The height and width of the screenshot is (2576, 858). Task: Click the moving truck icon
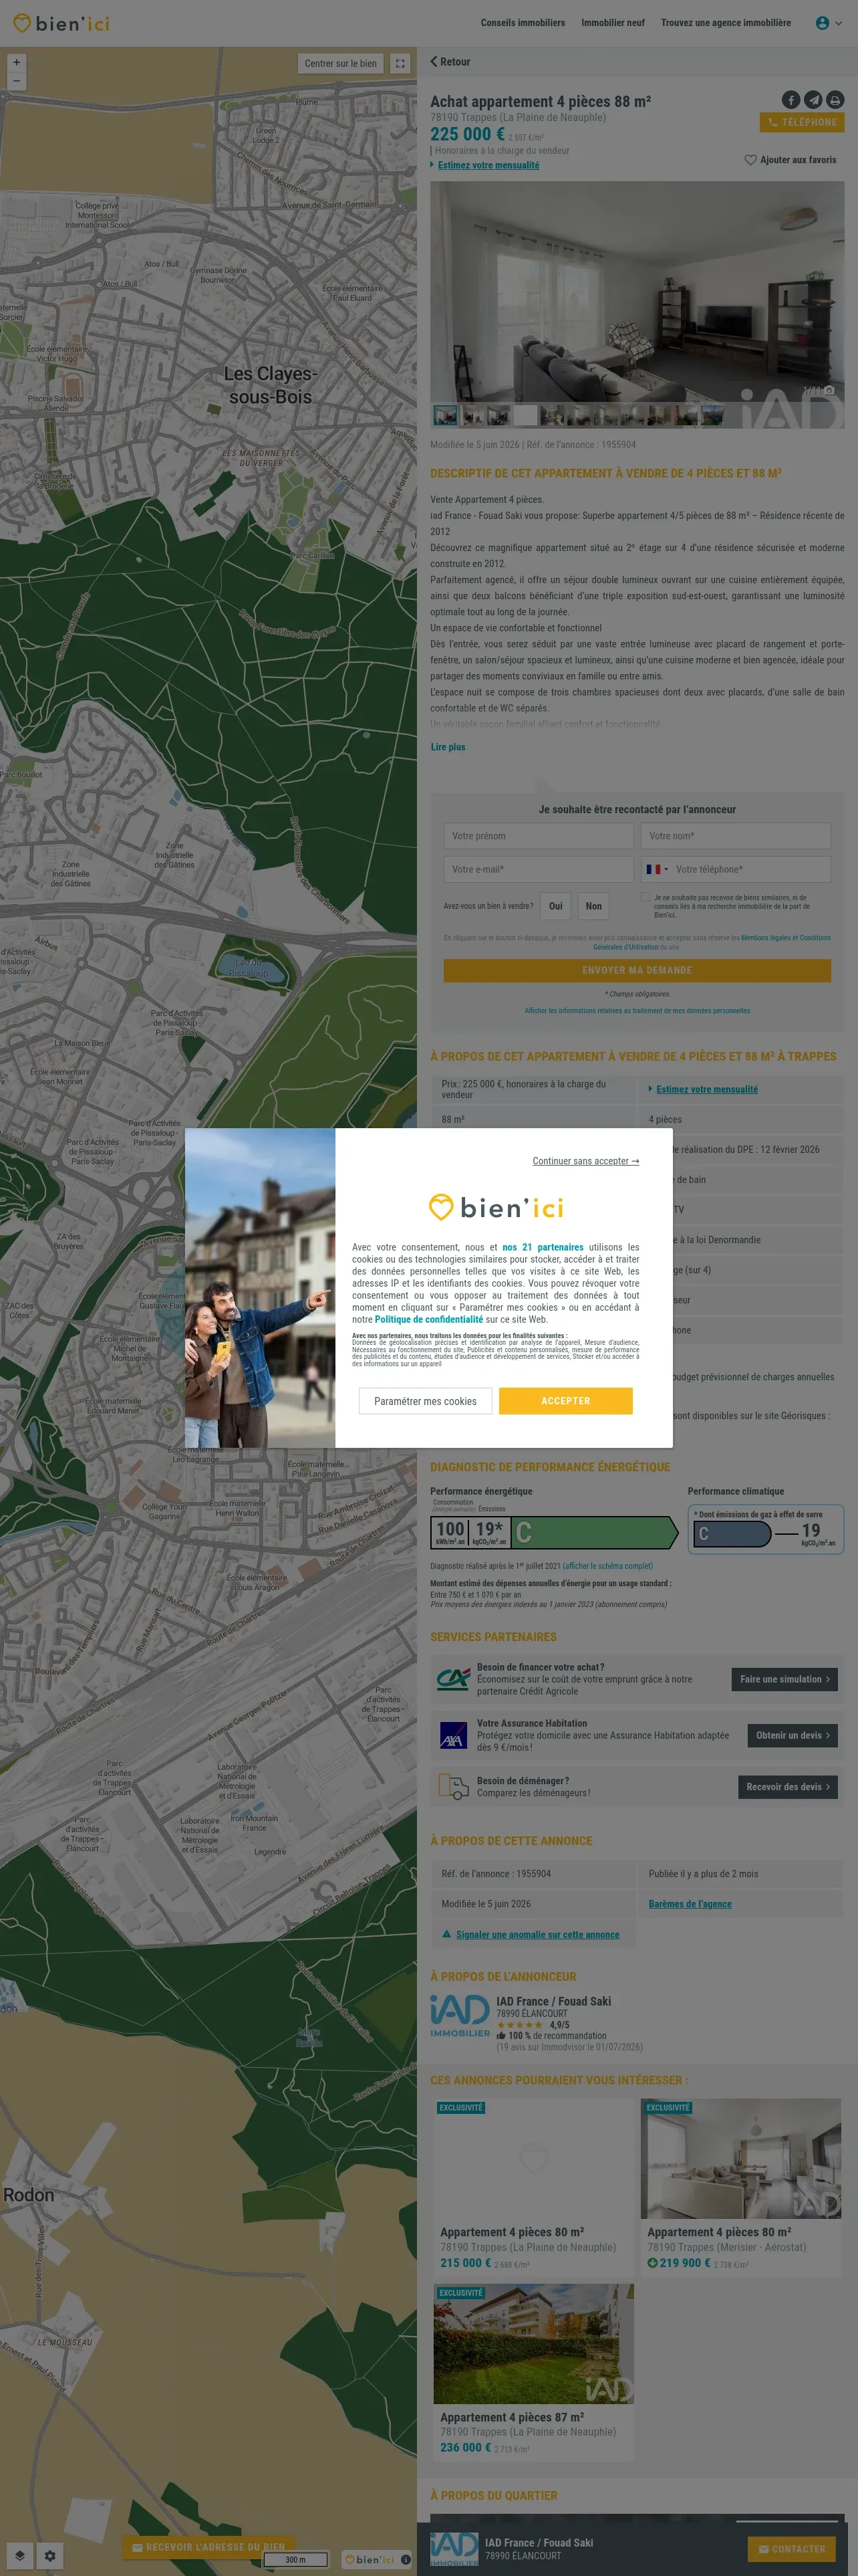[x=454, y=1786]
